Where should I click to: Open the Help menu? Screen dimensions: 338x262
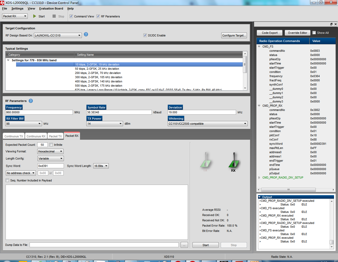[x=71, y=8]
